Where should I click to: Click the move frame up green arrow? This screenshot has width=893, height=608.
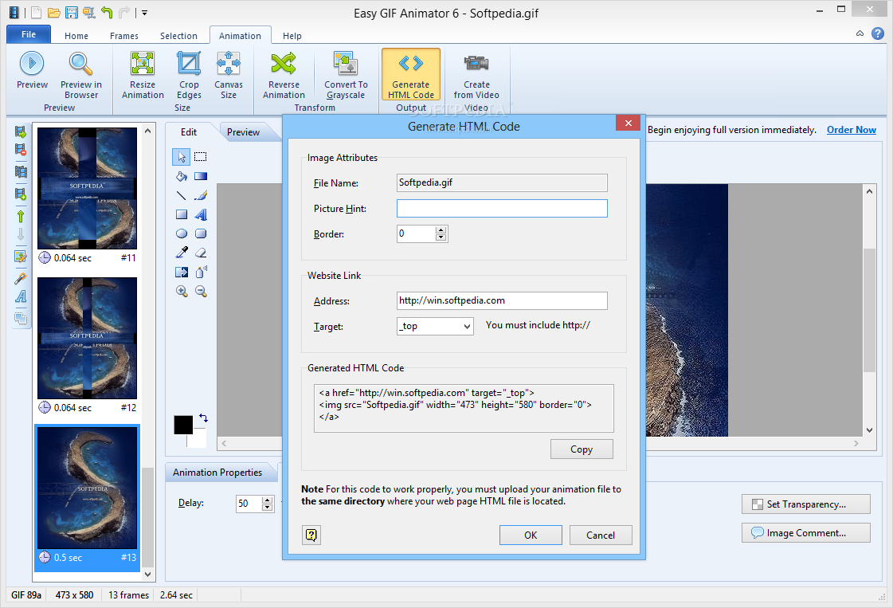[x=21, y=217]
